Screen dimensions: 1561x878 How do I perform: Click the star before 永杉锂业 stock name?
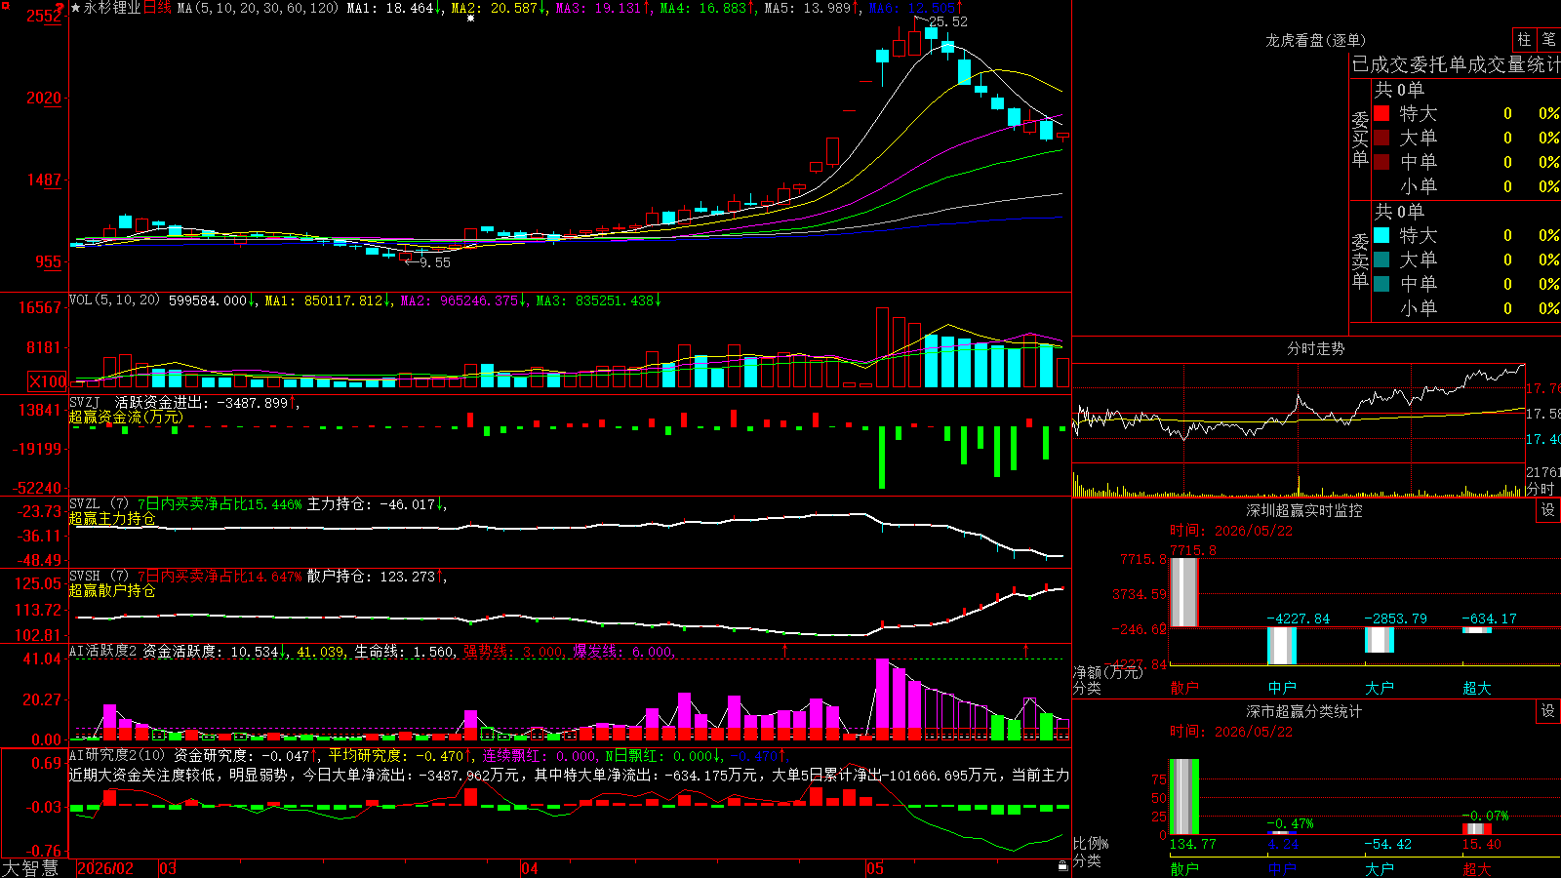[x=76, y=8]
